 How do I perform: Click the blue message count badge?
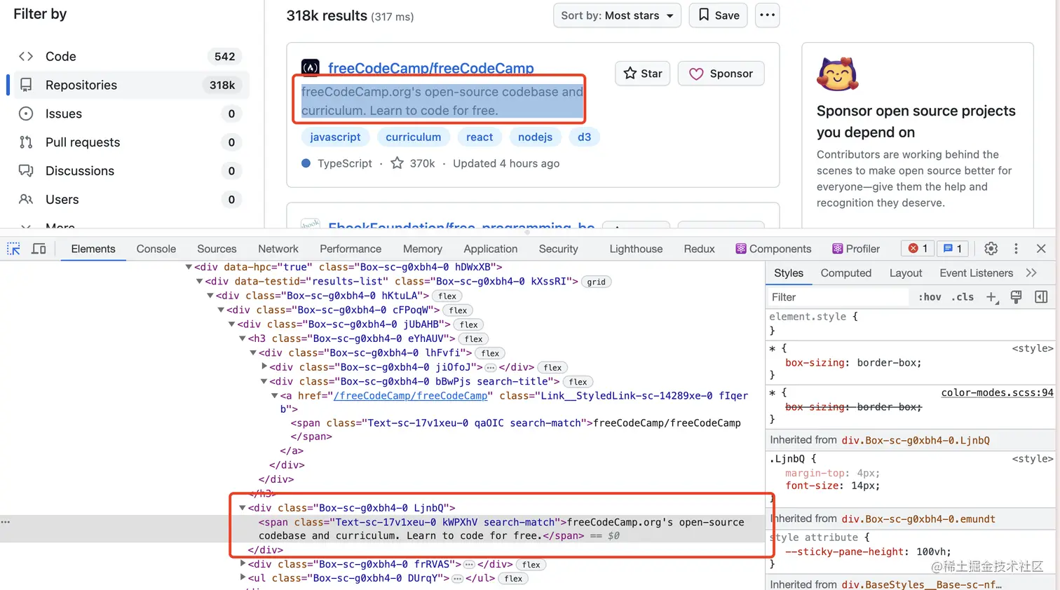coord(953,249)
